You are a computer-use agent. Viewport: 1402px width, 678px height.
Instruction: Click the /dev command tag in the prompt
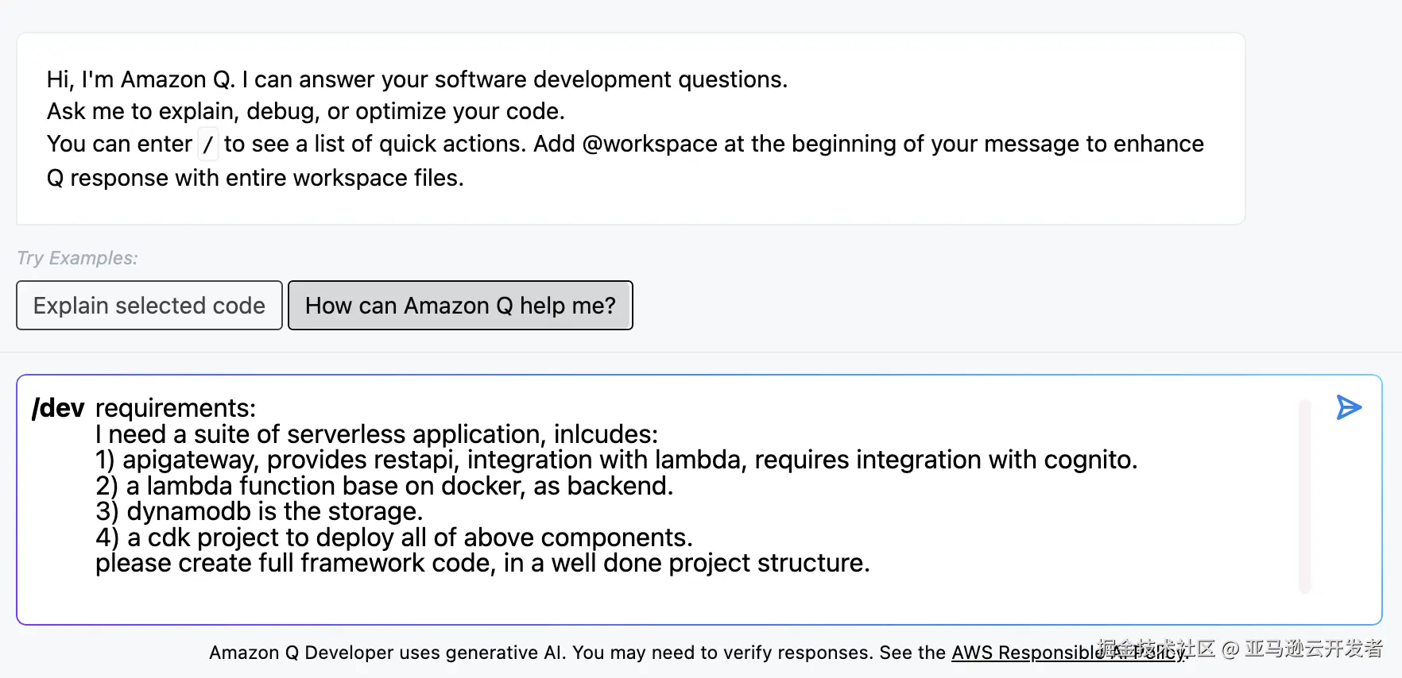click(x=58, y=408)
